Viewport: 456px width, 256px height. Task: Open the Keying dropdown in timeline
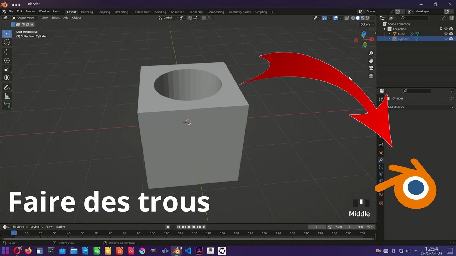[36, 227]
